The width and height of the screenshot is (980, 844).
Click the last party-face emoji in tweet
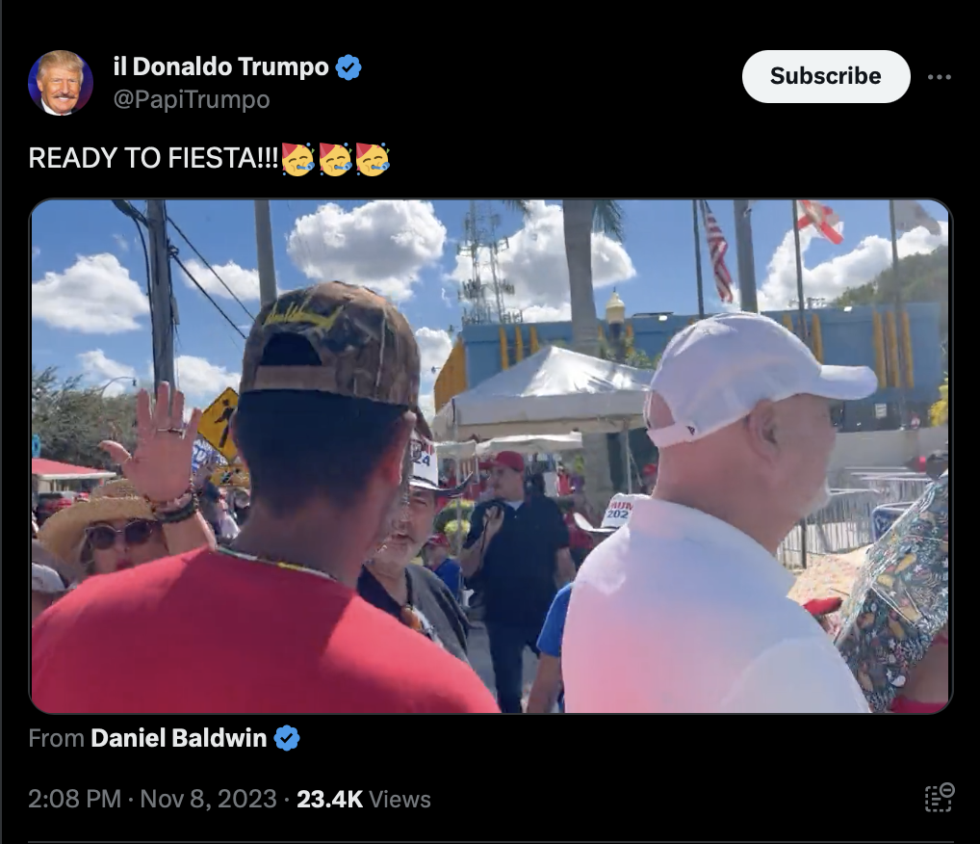click(373, 159)
